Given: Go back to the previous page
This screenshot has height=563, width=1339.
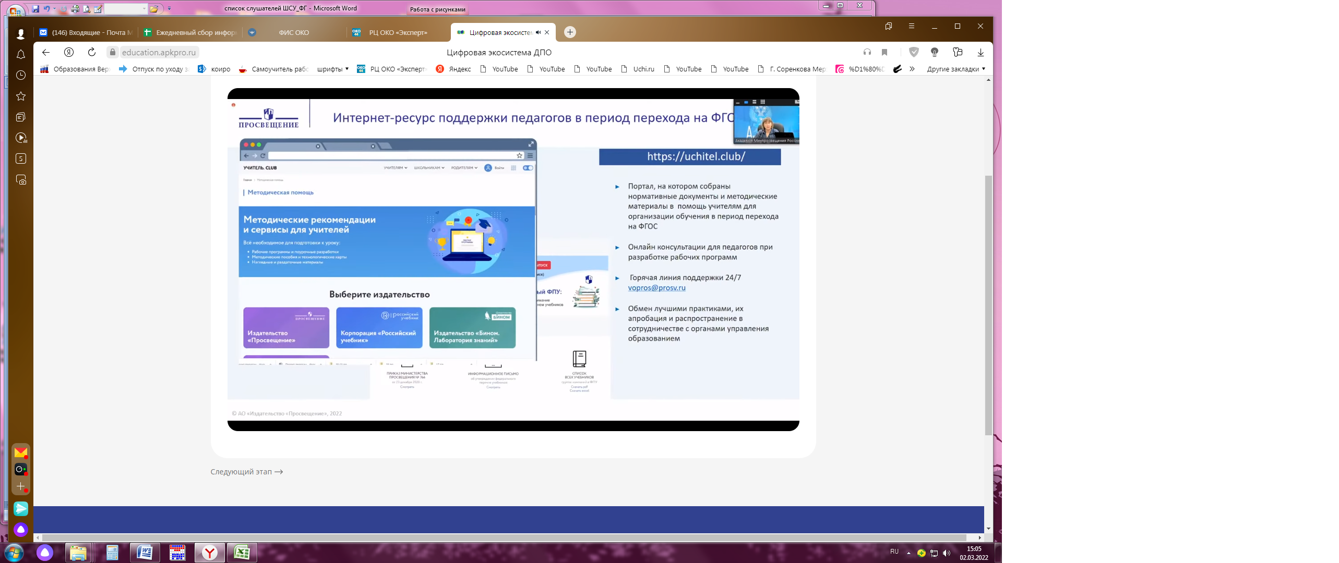Looking at the screenshot, I should (46, 52).
